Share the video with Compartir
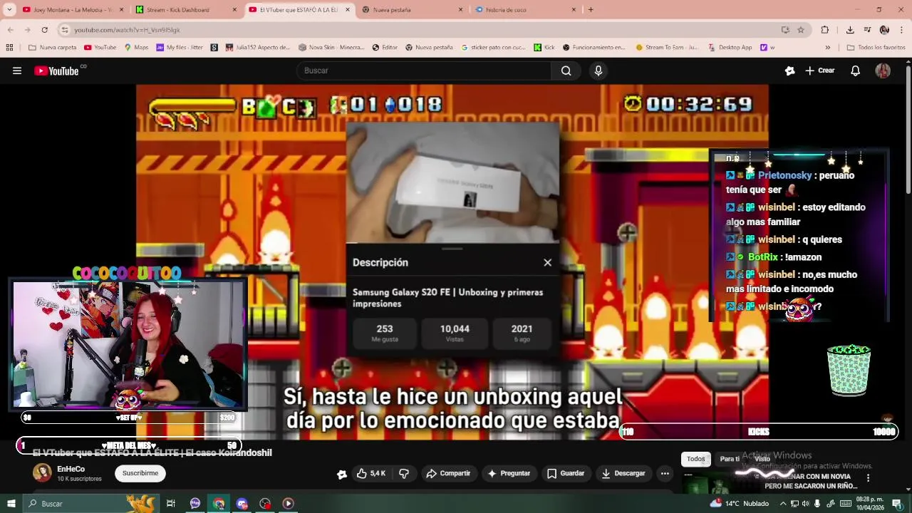The image size is (912, 513). click(x=448, y=473)
